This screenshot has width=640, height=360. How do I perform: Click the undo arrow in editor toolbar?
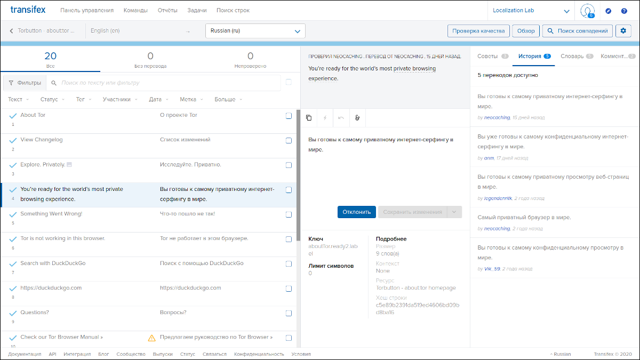(x=341, y=117)
